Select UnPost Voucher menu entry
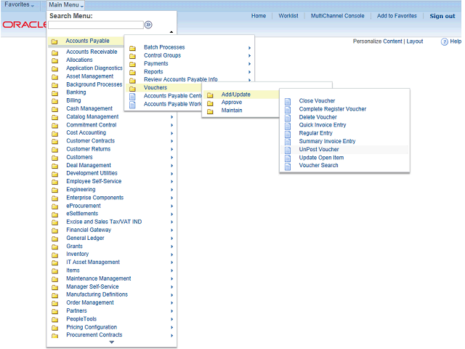 pos(318,150)
